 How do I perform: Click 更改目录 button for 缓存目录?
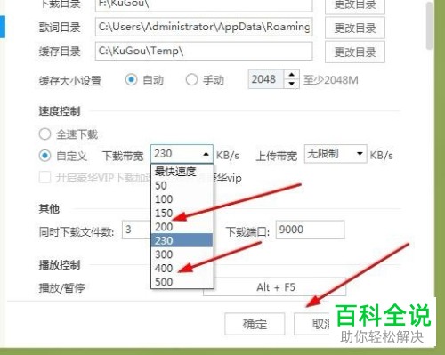tap(355, 52)
